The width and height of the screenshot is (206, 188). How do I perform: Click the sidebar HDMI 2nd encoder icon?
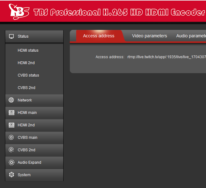tap(12, 125)
